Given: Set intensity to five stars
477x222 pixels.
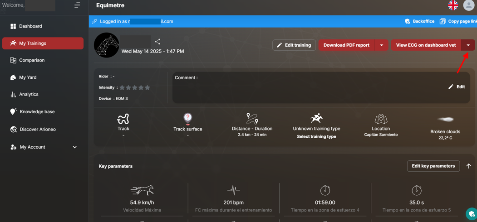Looking at the screenshot, I should coord(147,87).
